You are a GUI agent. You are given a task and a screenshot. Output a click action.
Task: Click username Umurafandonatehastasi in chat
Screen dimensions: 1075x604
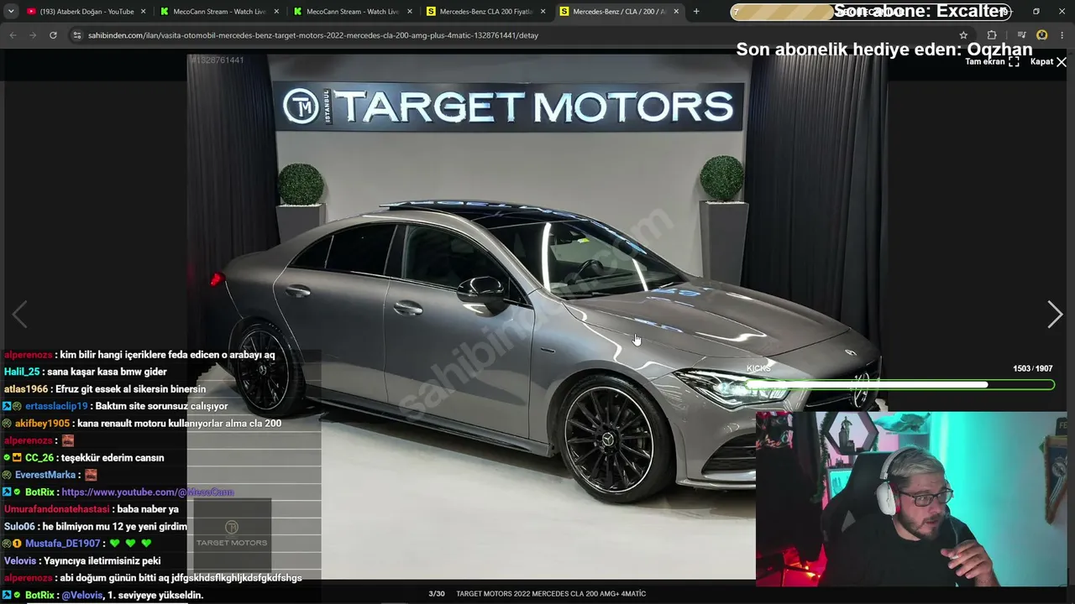[56, 509]
